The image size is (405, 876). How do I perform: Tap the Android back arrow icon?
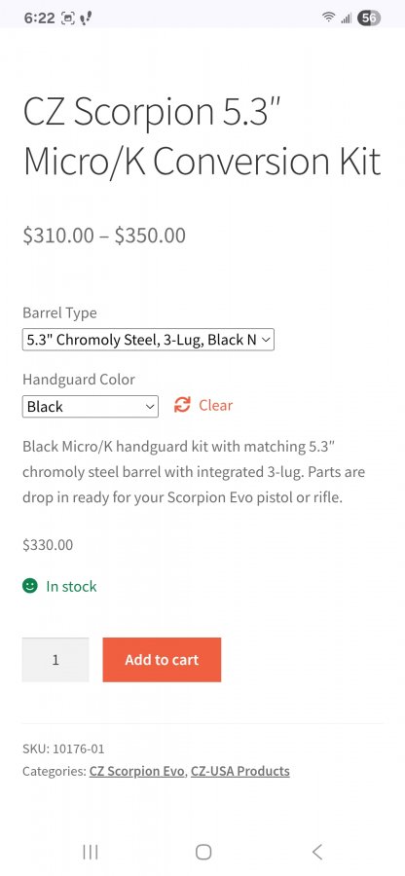pos(317,852)
